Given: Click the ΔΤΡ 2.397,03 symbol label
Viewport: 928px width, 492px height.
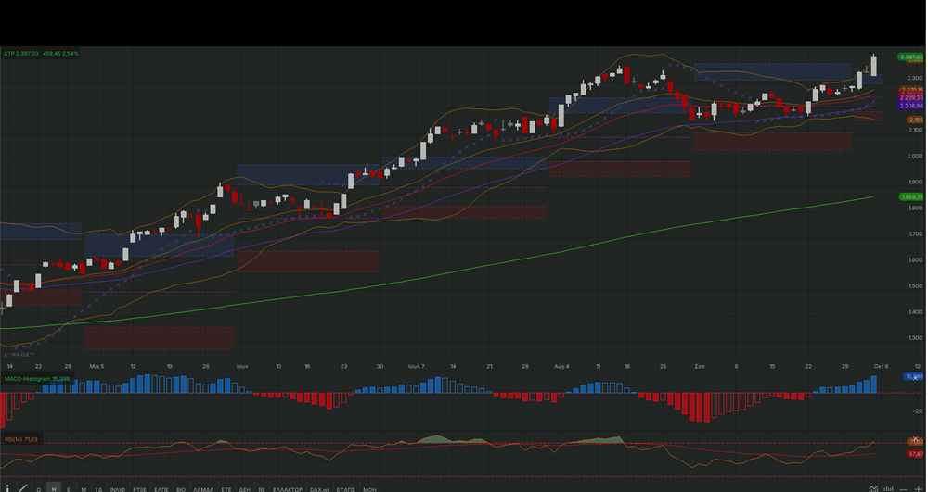Looking at the screenshot, I should (21, 54).
